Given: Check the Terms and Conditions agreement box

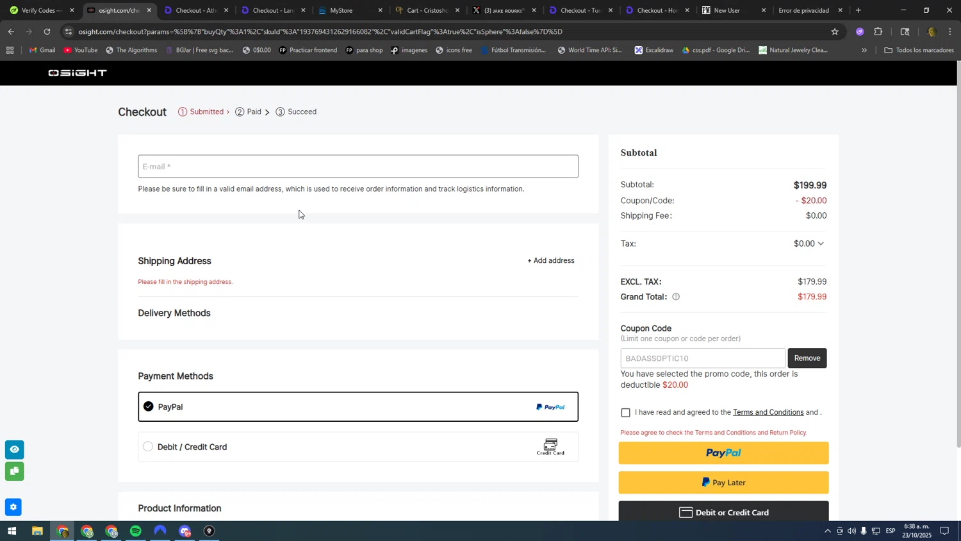Looking at the screenshot, I should 626,413.
